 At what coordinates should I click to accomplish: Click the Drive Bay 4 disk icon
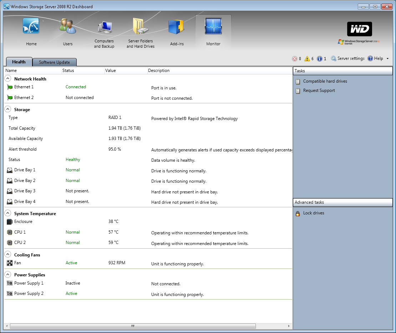coord(10,202)
